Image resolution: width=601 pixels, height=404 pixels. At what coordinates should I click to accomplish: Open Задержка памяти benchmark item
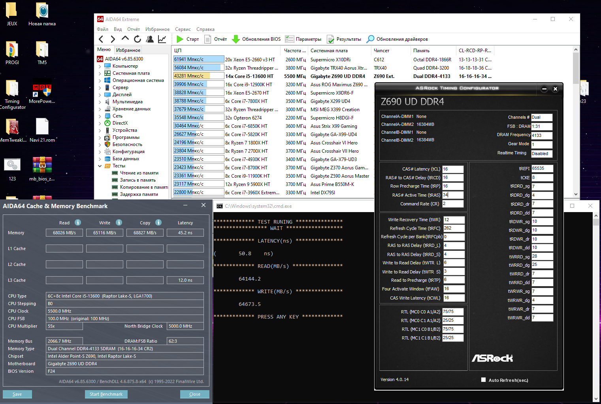coord(139,194)
